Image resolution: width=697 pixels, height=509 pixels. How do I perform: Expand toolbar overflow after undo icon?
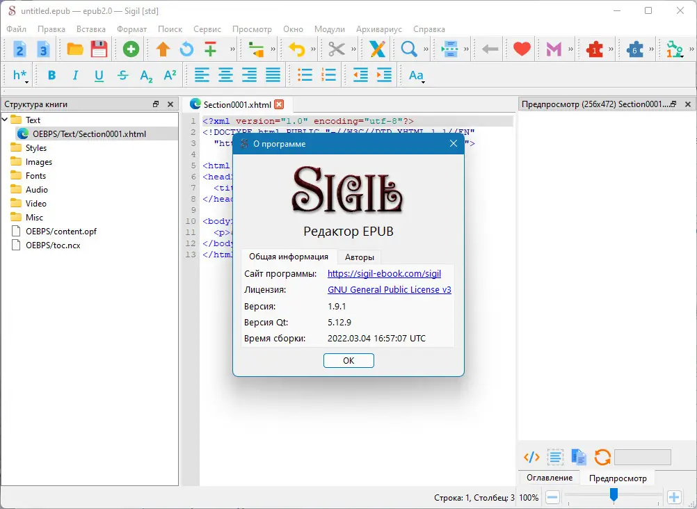pyautogui.click(x=314, y=49)
